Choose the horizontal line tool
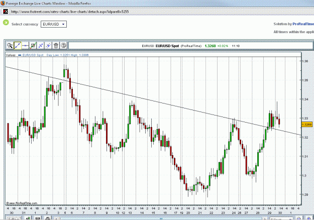This screenshot has height=220, width=314. click(x=25, y=45)
